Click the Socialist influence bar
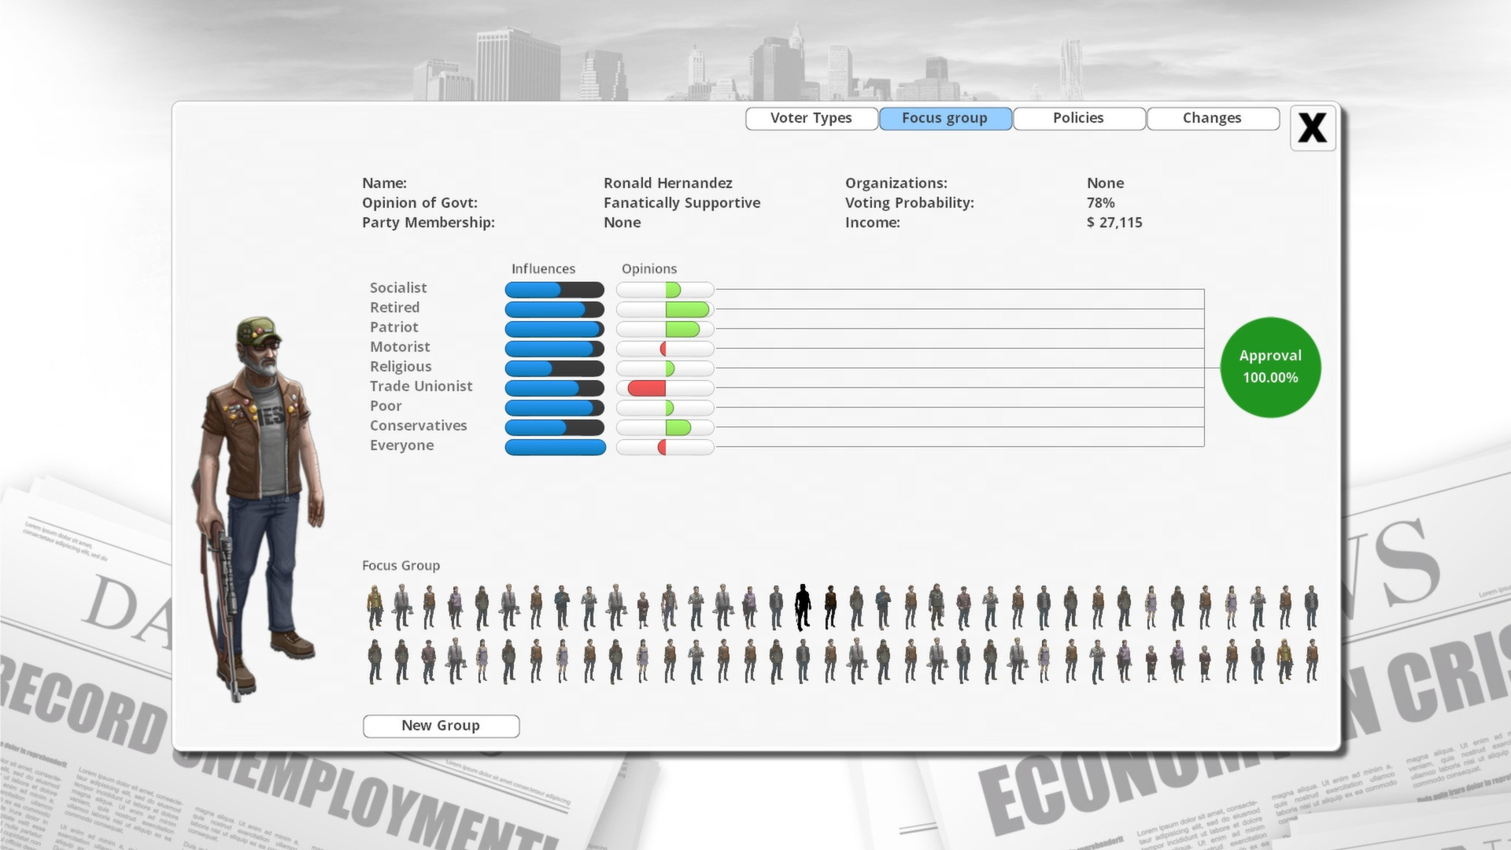Screen dimensions: 1511x850 [554, 289]
